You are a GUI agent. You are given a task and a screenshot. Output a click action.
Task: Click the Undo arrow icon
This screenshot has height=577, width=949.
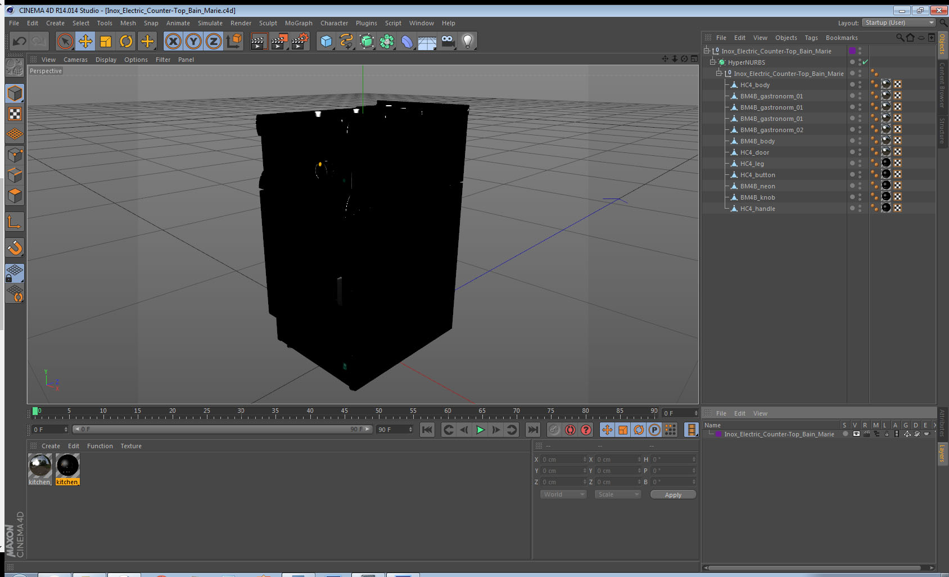tap(20, 41)
